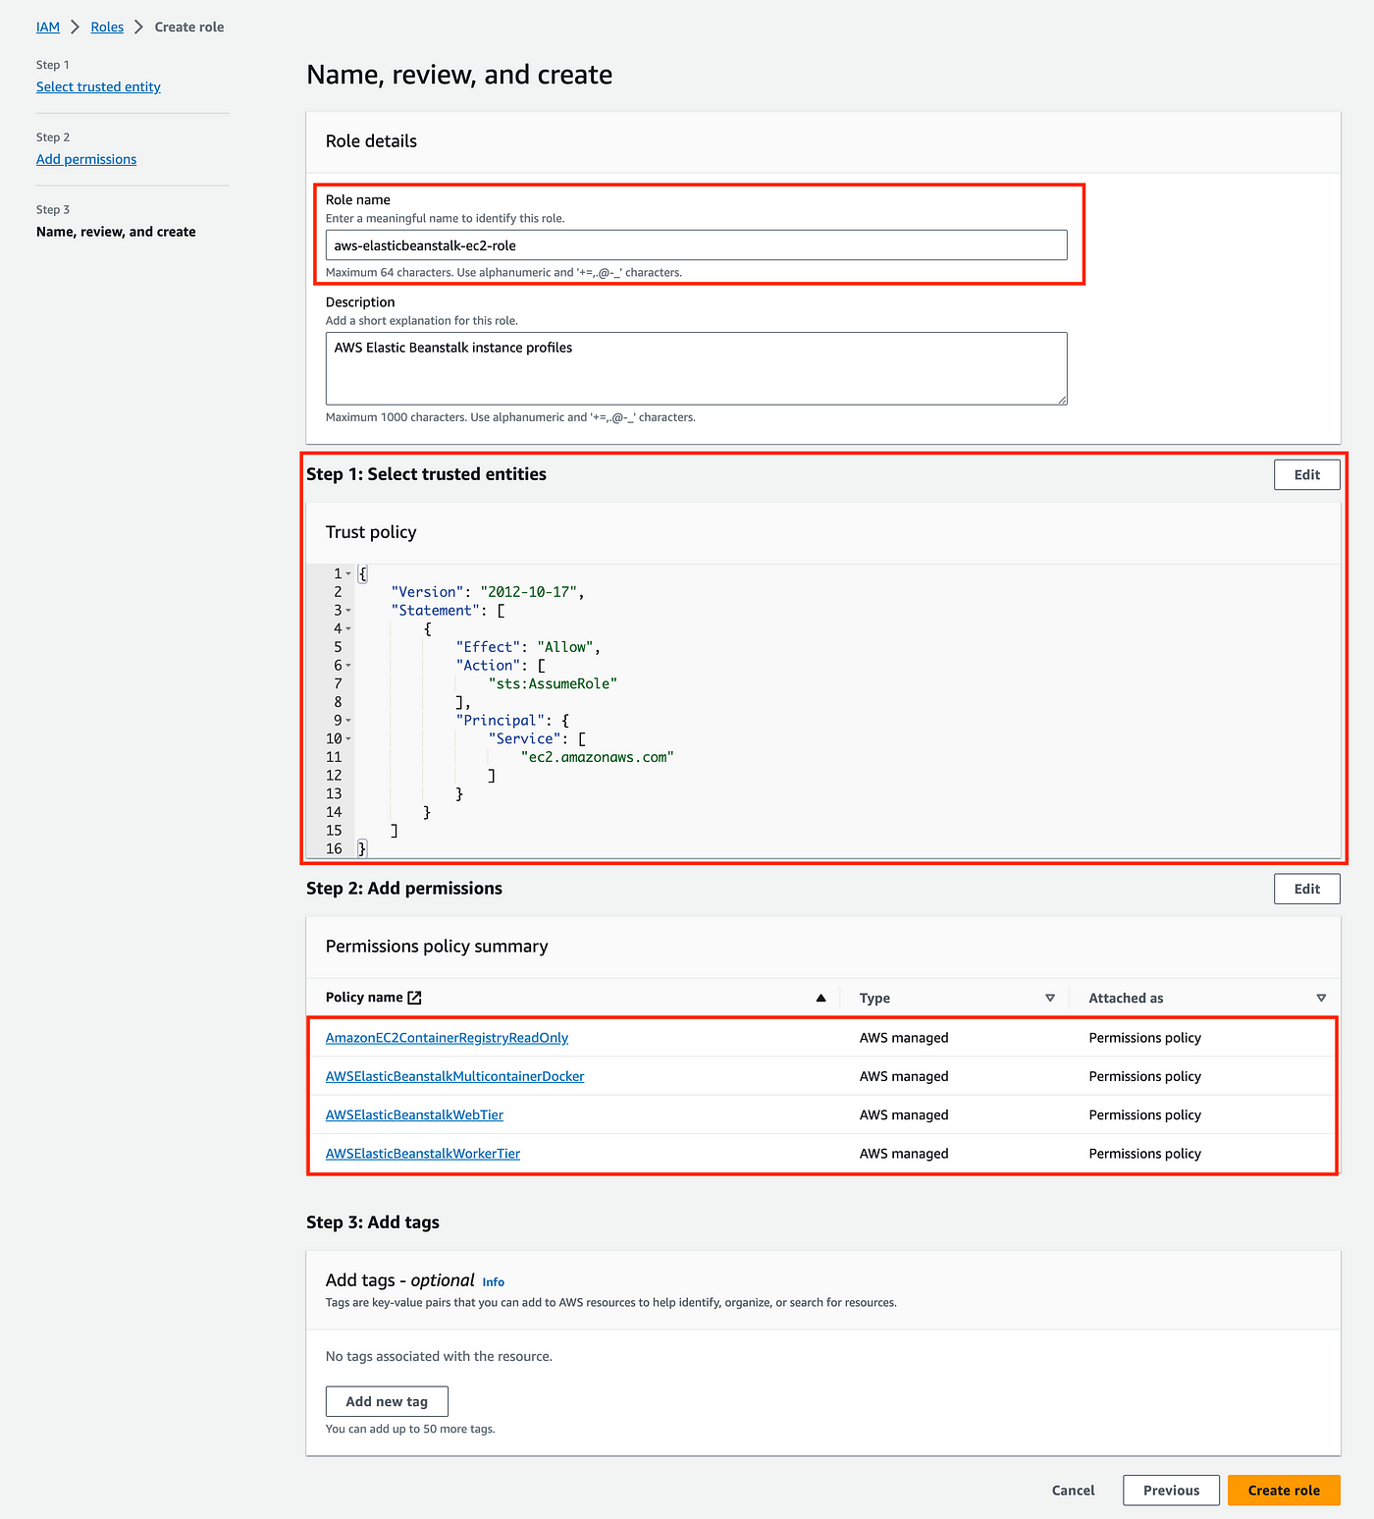
Task: Open AWSElasticBeanstalkWorkerTier policy link
Action: click(x=423, y=1154)
